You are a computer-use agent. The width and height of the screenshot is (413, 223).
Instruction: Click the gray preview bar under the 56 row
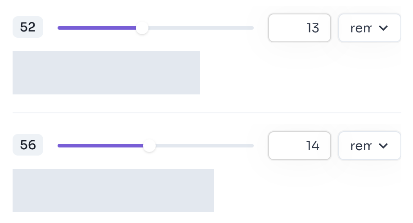113,191
